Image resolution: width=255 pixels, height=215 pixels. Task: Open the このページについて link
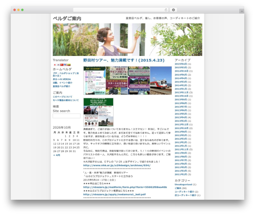point(63,97)
